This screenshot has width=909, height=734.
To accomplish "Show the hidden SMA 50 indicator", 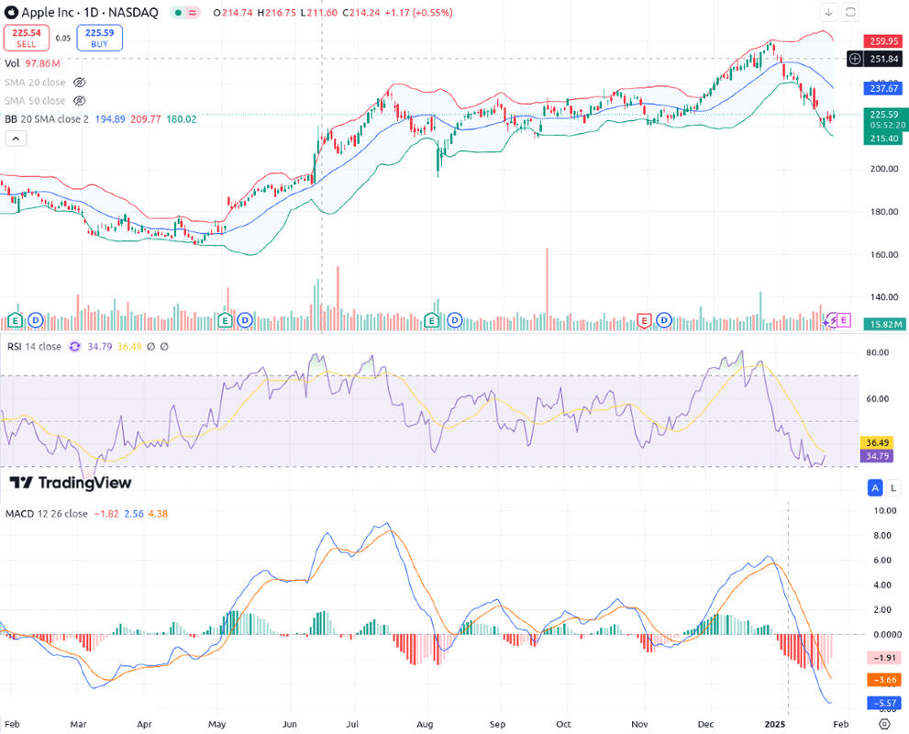I will [80, 101].
